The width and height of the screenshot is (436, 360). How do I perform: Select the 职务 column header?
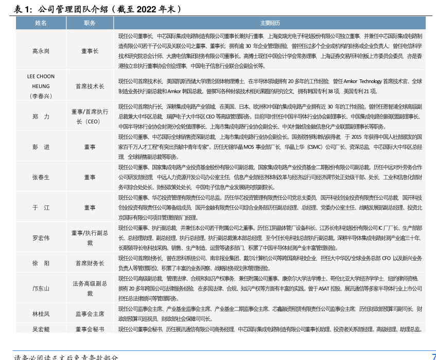[x=90, y=23]
